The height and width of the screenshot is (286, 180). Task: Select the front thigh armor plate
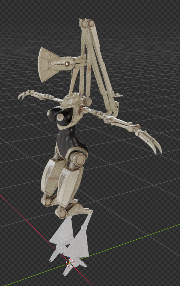pos(68,187)
